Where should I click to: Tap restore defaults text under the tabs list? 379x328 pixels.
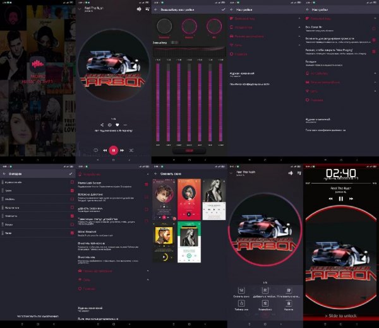38,316
